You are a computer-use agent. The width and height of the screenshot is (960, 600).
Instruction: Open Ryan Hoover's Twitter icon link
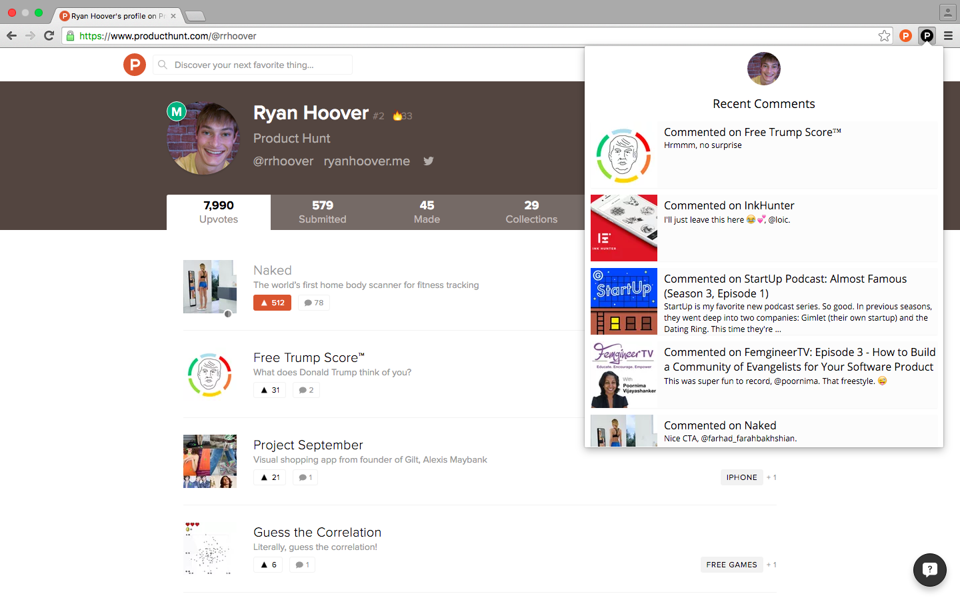coord(428,161)
